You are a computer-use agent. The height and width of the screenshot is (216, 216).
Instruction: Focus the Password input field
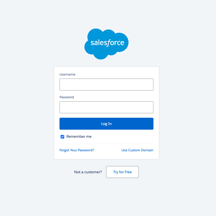106,107
